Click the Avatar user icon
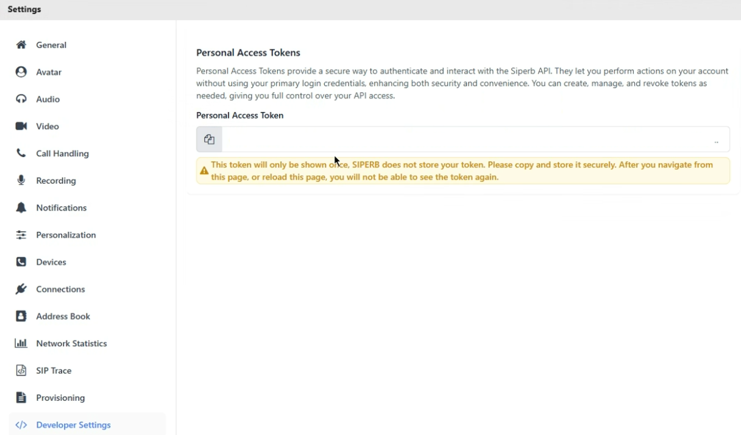The image size is (741, 435). coord(21,72)
